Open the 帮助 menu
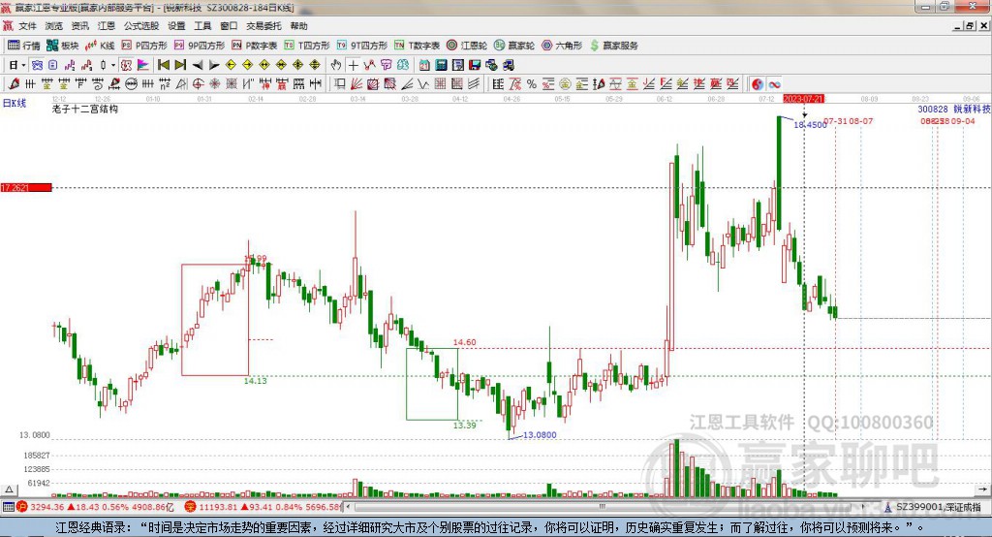The height and width of the screenshot is (537, 992). tap(298, 26)
